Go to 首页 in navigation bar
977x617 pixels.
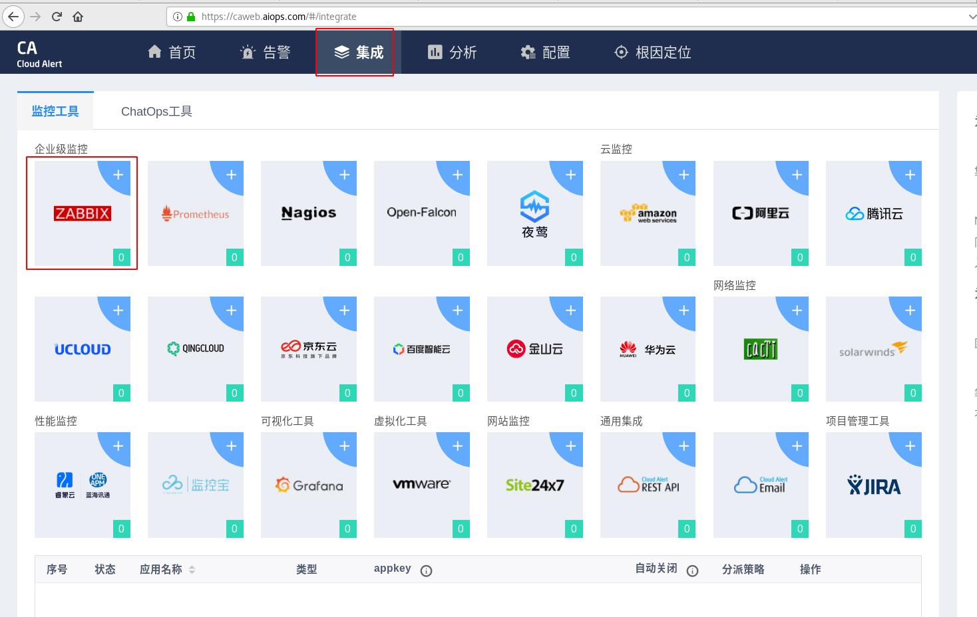click(x=172, y=53)
